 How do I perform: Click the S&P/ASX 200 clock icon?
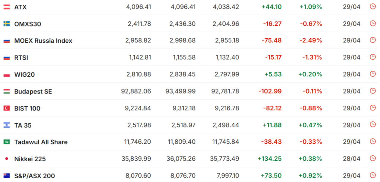(373, 175)
